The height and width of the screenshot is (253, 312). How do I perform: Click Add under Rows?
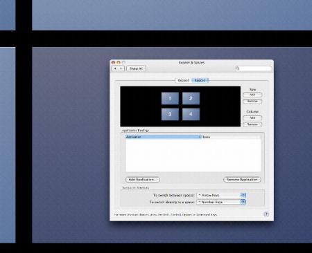252,95
